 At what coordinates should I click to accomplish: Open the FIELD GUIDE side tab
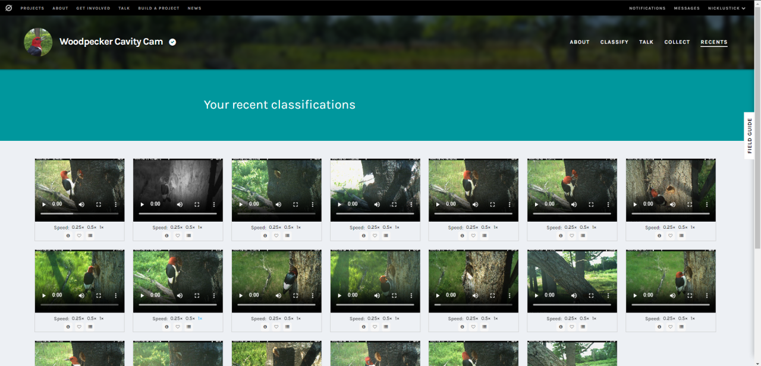[750, 135]
